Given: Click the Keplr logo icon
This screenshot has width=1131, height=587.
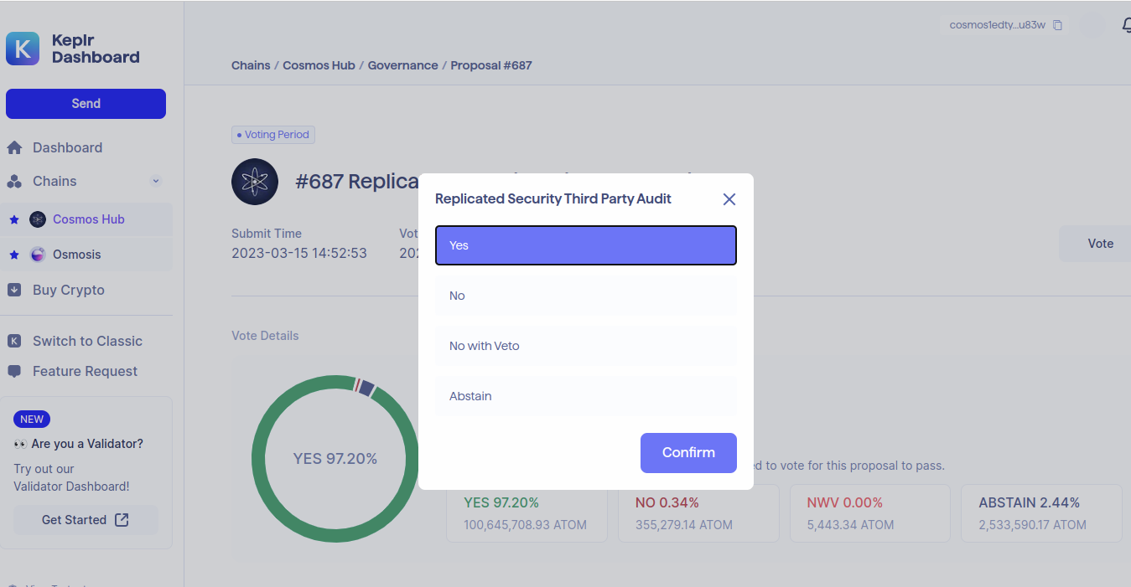Looking at the screenshot, I should [x=23, y=49].
